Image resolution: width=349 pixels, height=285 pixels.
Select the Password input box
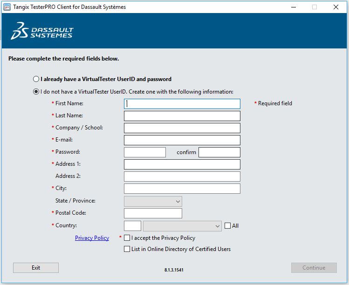145,152
